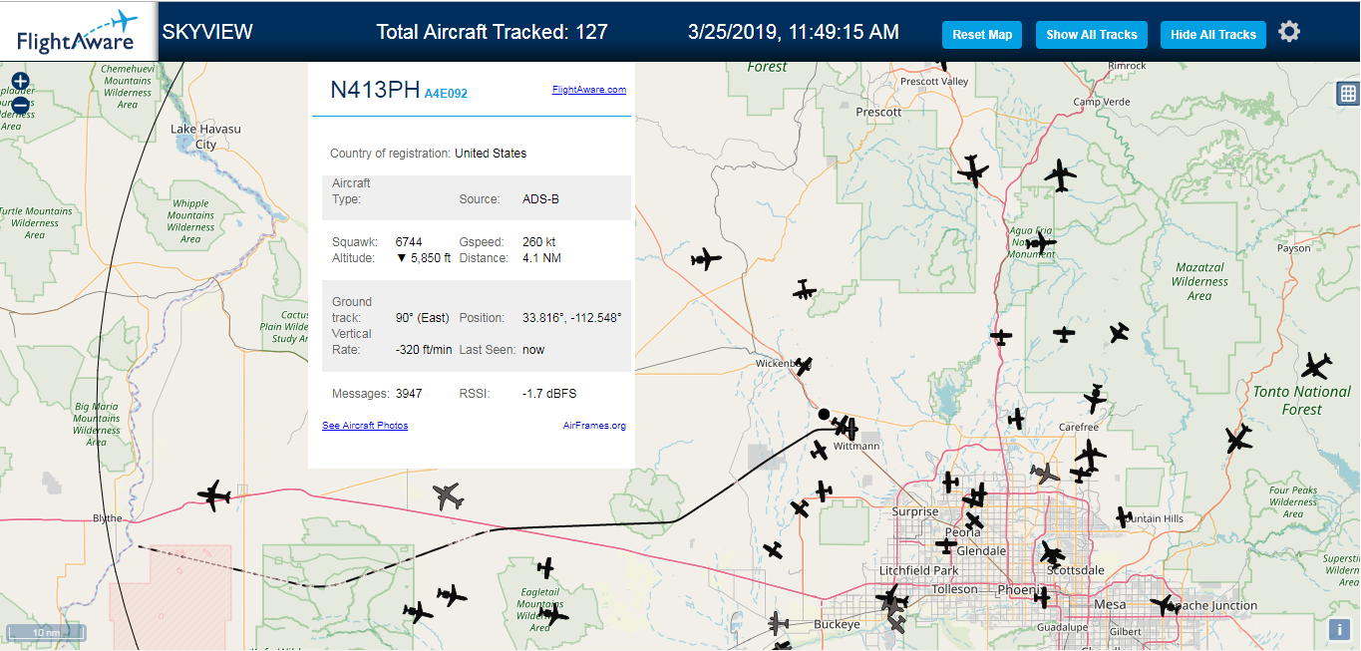Select the aircraft over Carefree
This screenshot has width=1361, height=651.
coord(1096,399)
